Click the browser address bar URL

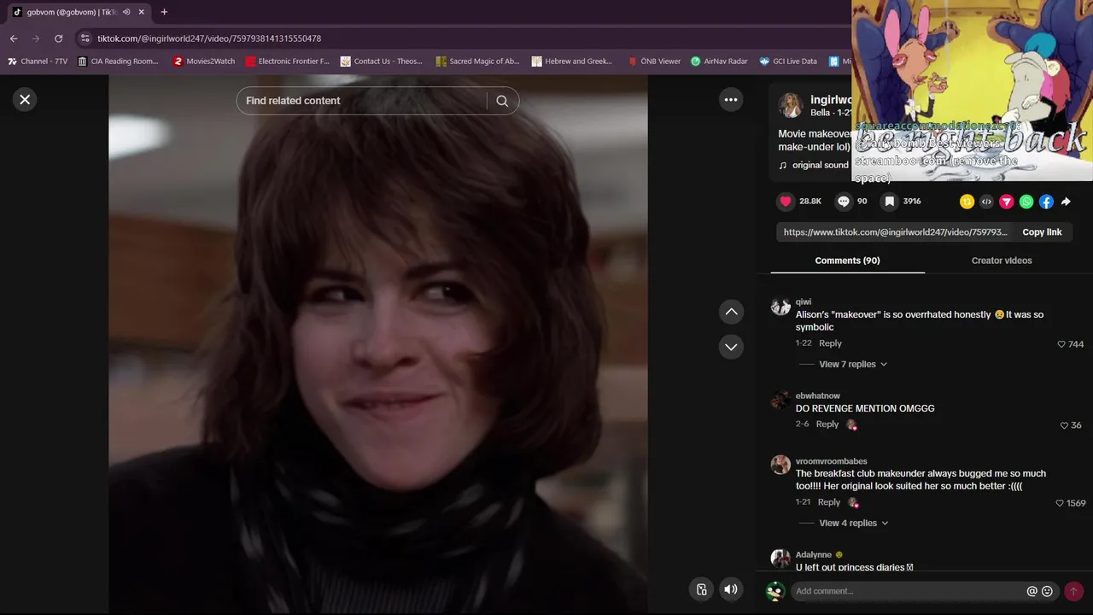209,38
